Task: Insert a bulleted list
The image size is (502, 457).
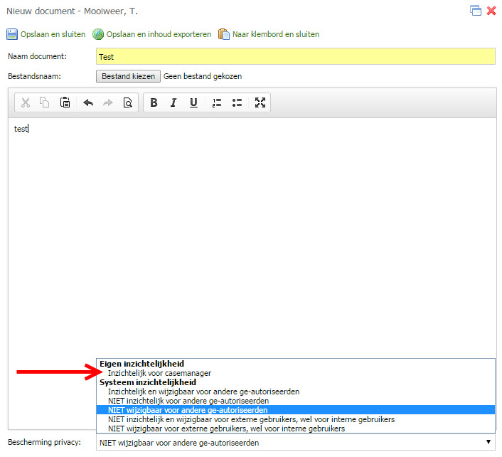Action: [x=237, y=103]
